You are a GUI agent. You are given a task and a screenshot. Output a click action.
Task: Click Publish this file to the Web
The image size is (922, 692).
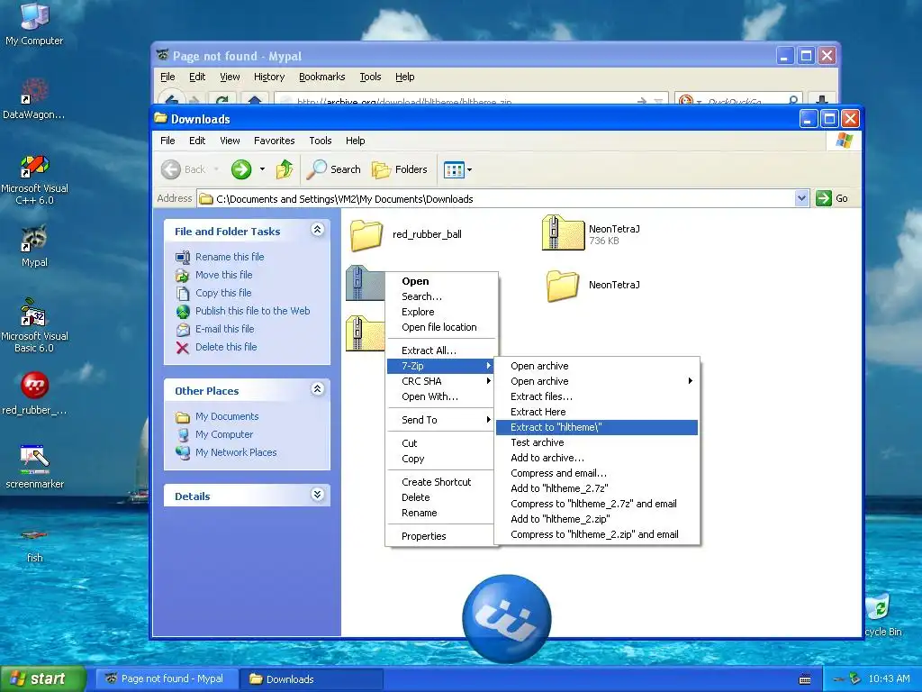click(x=252, y=311)
